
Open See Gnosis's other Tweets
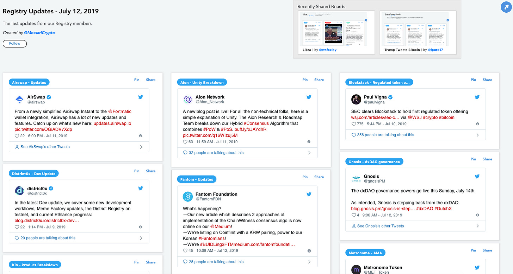coord(381,226)
